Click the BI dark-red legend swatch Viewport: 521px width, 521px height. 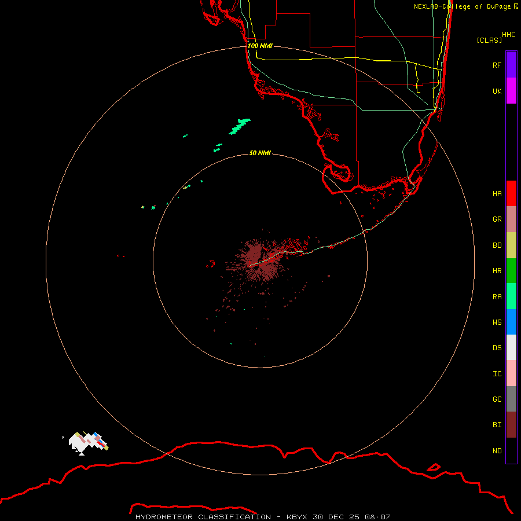pos(511,425)
